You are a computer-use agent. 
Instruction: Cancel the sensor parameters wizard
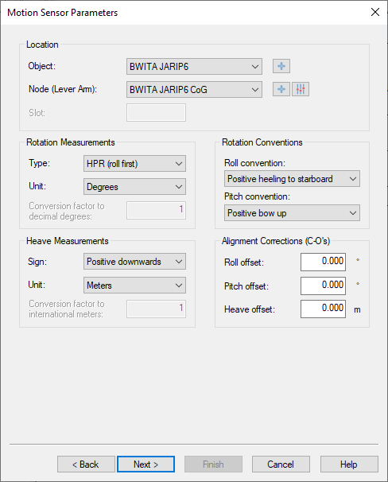(x=281, y=465)
